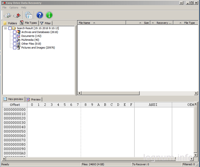
Task: Select Search Result [19.10.2016 9:10:13] node
Action: [38, 28]
